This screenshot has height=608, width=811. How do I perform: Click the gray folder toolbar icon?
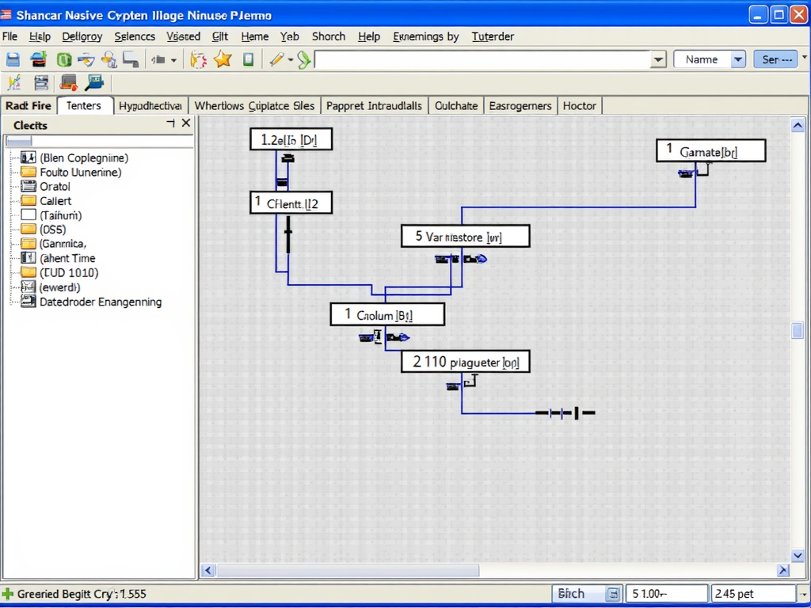pos(158,60)
